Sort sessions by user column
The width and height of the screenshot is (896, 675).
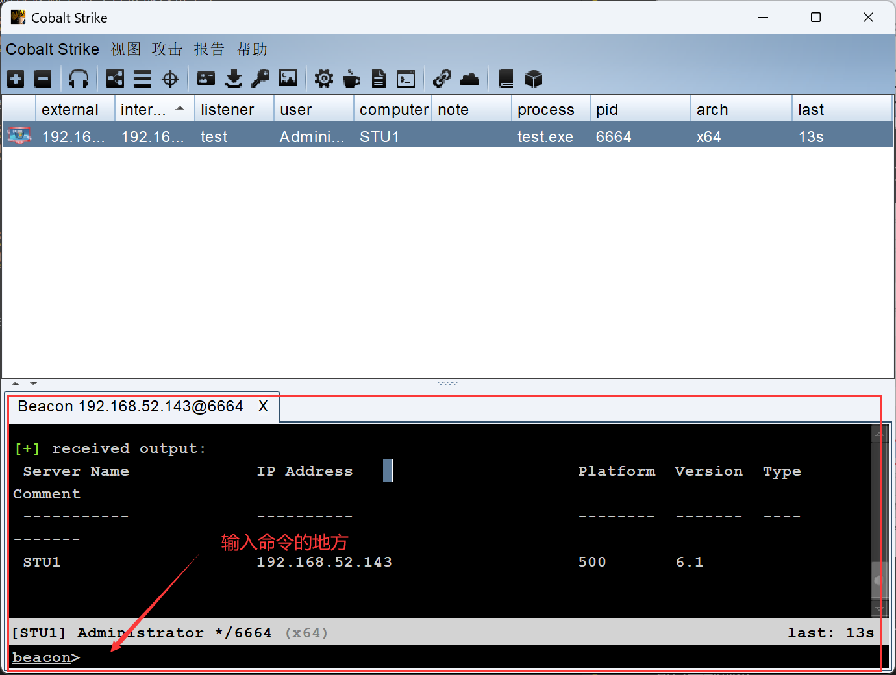click(314, 109)
